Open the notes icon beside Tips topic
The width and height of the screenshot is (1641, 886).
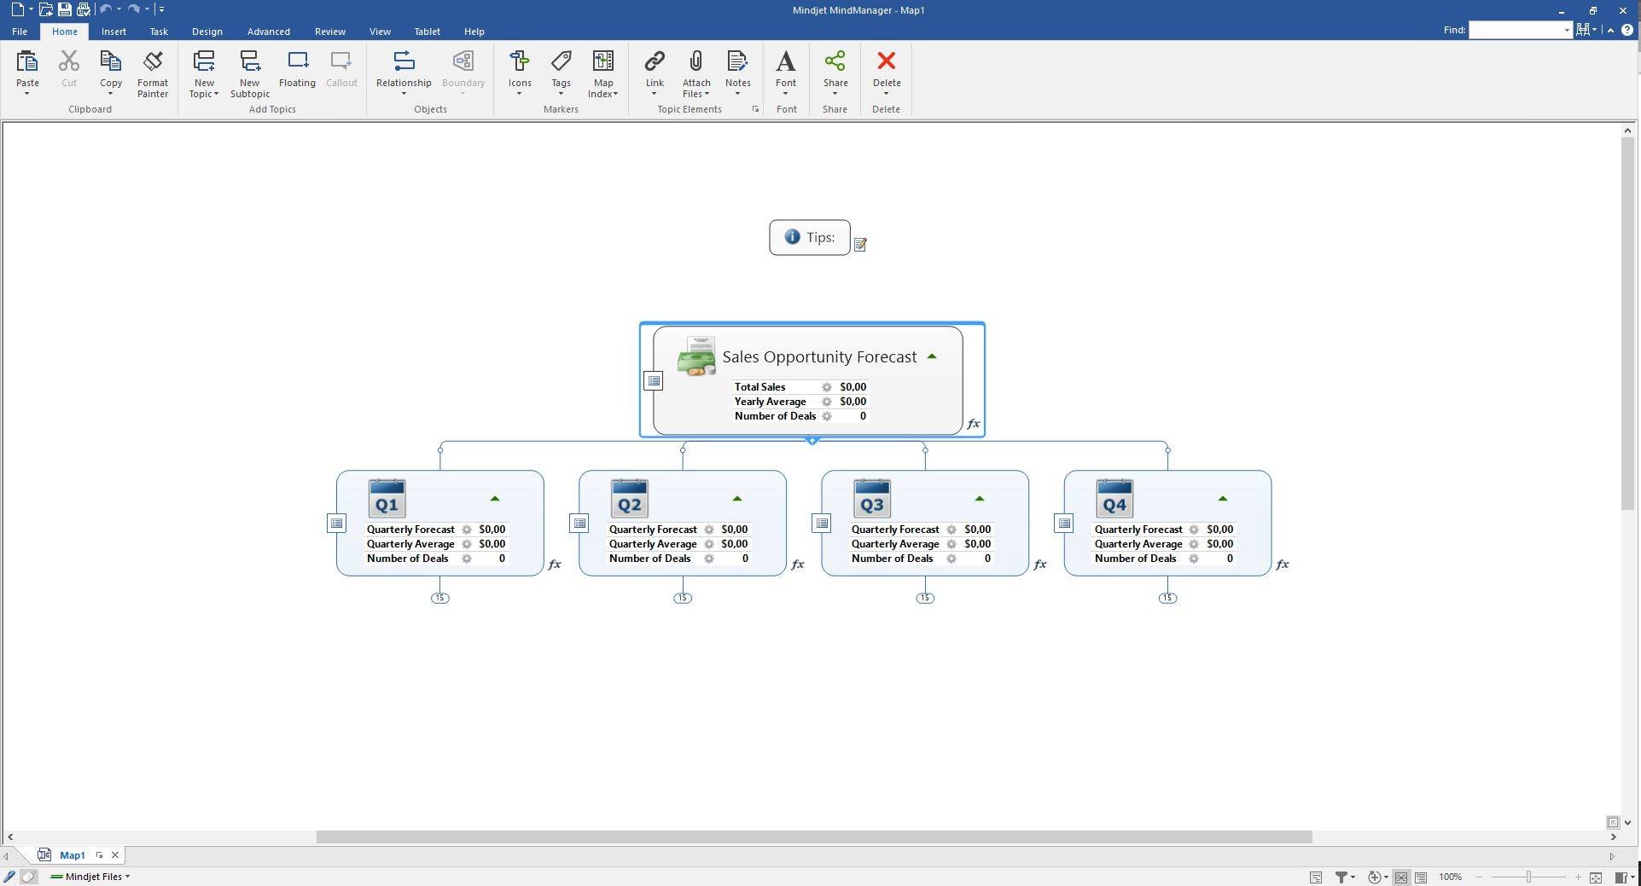tap(860, 245)
